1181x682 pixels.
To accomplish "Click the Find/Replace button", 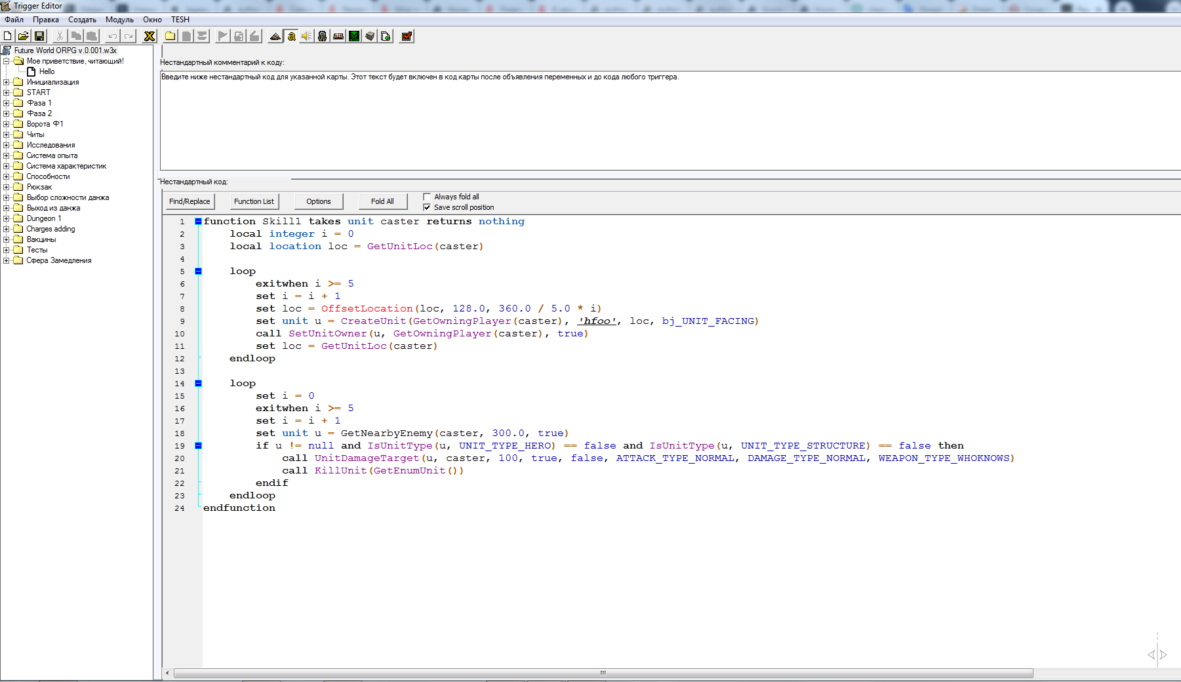I will 190,201.
